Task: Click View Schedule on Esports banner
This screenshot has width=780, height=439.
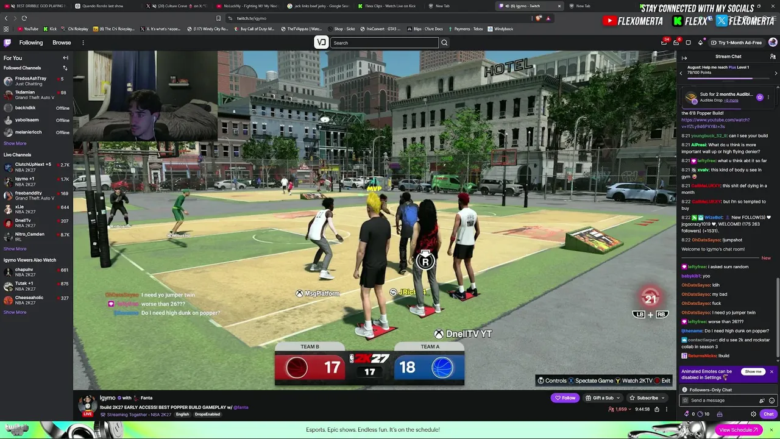Action: point(738,430)
